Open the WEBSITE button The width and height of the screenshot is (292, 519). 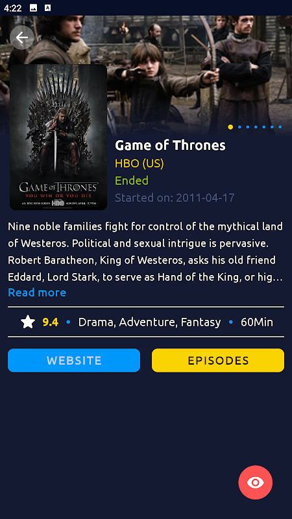pyautogui.click(x=74, y=361)
